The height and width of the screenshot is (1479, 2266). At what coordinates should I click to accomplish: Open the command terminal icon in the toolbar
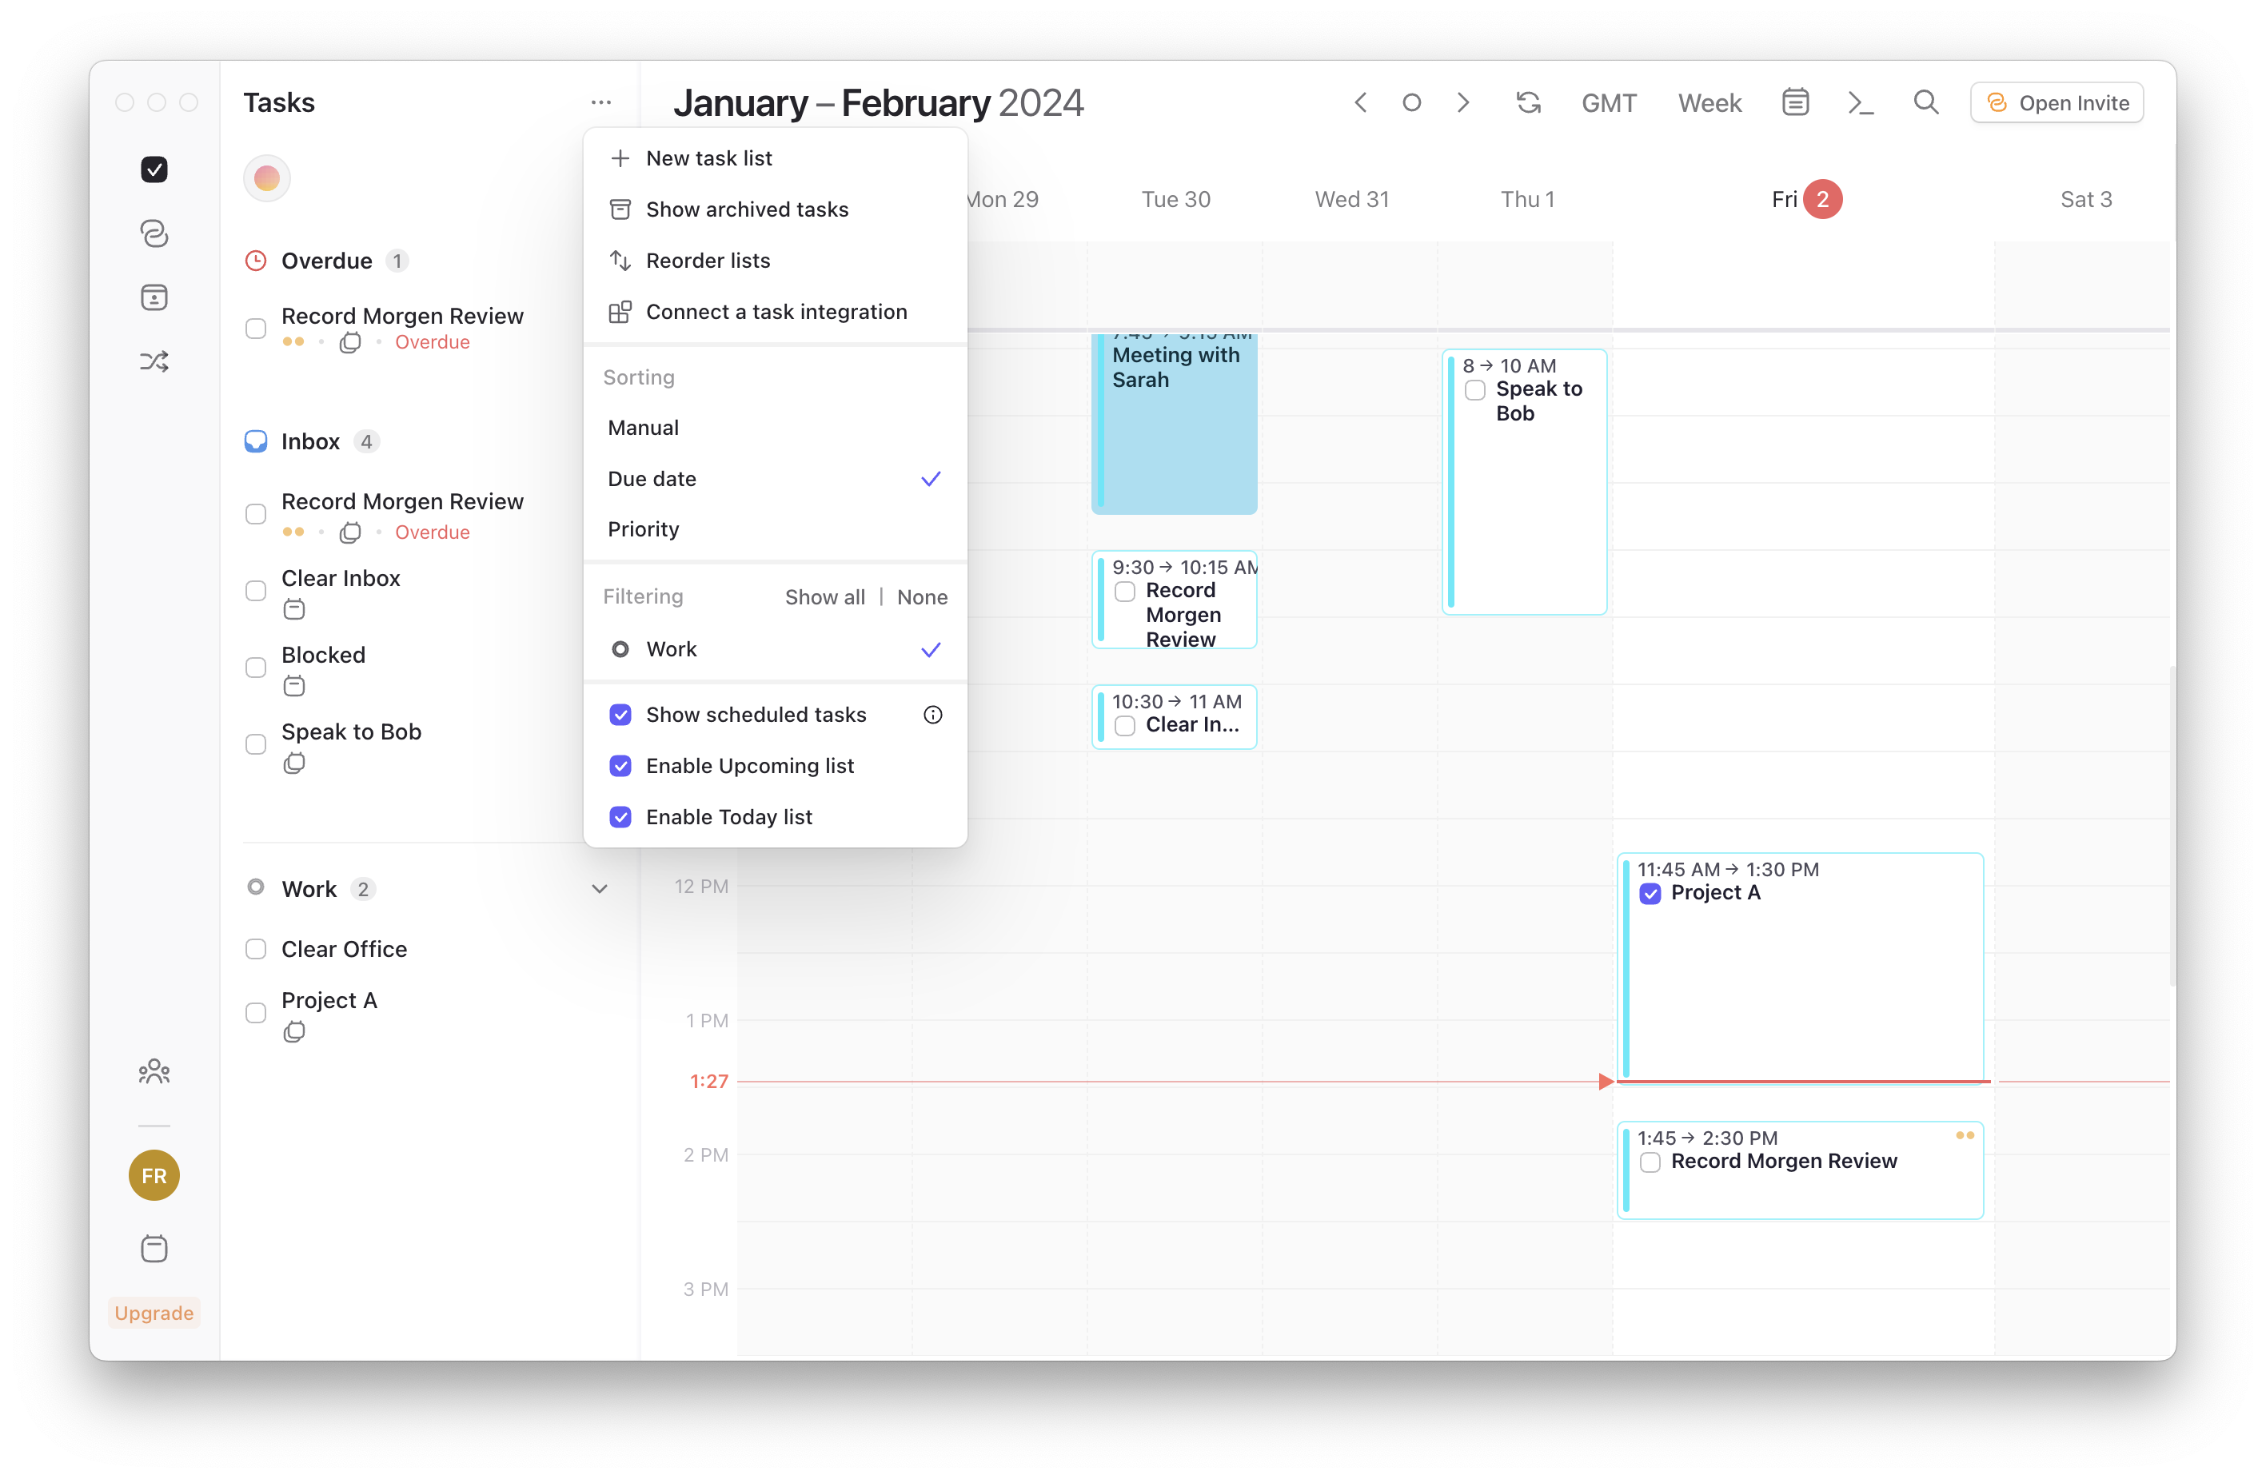pos(1861,102)
